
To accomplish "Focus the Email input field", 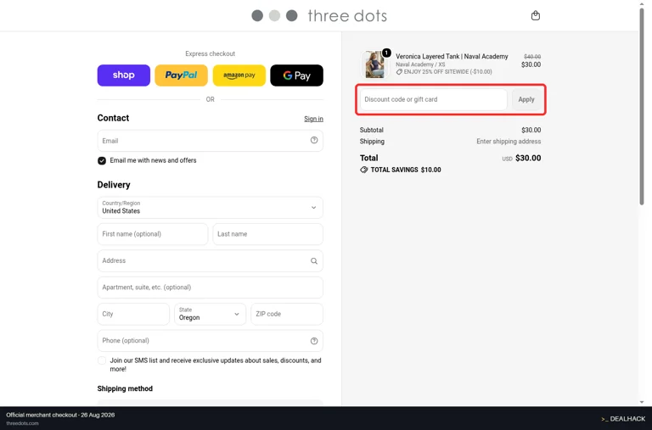I will click(x=210, y=141).
